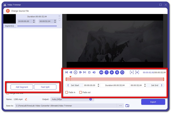Copy the segment with the duplicate icon
171x113 pixels.
click(117, 72)
